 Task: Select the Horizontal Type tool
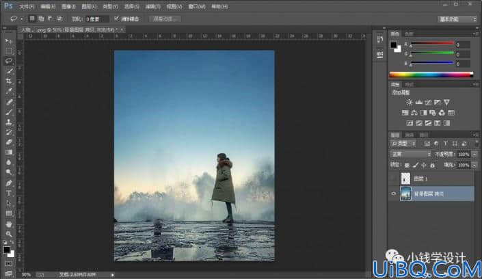click(9, 193)
